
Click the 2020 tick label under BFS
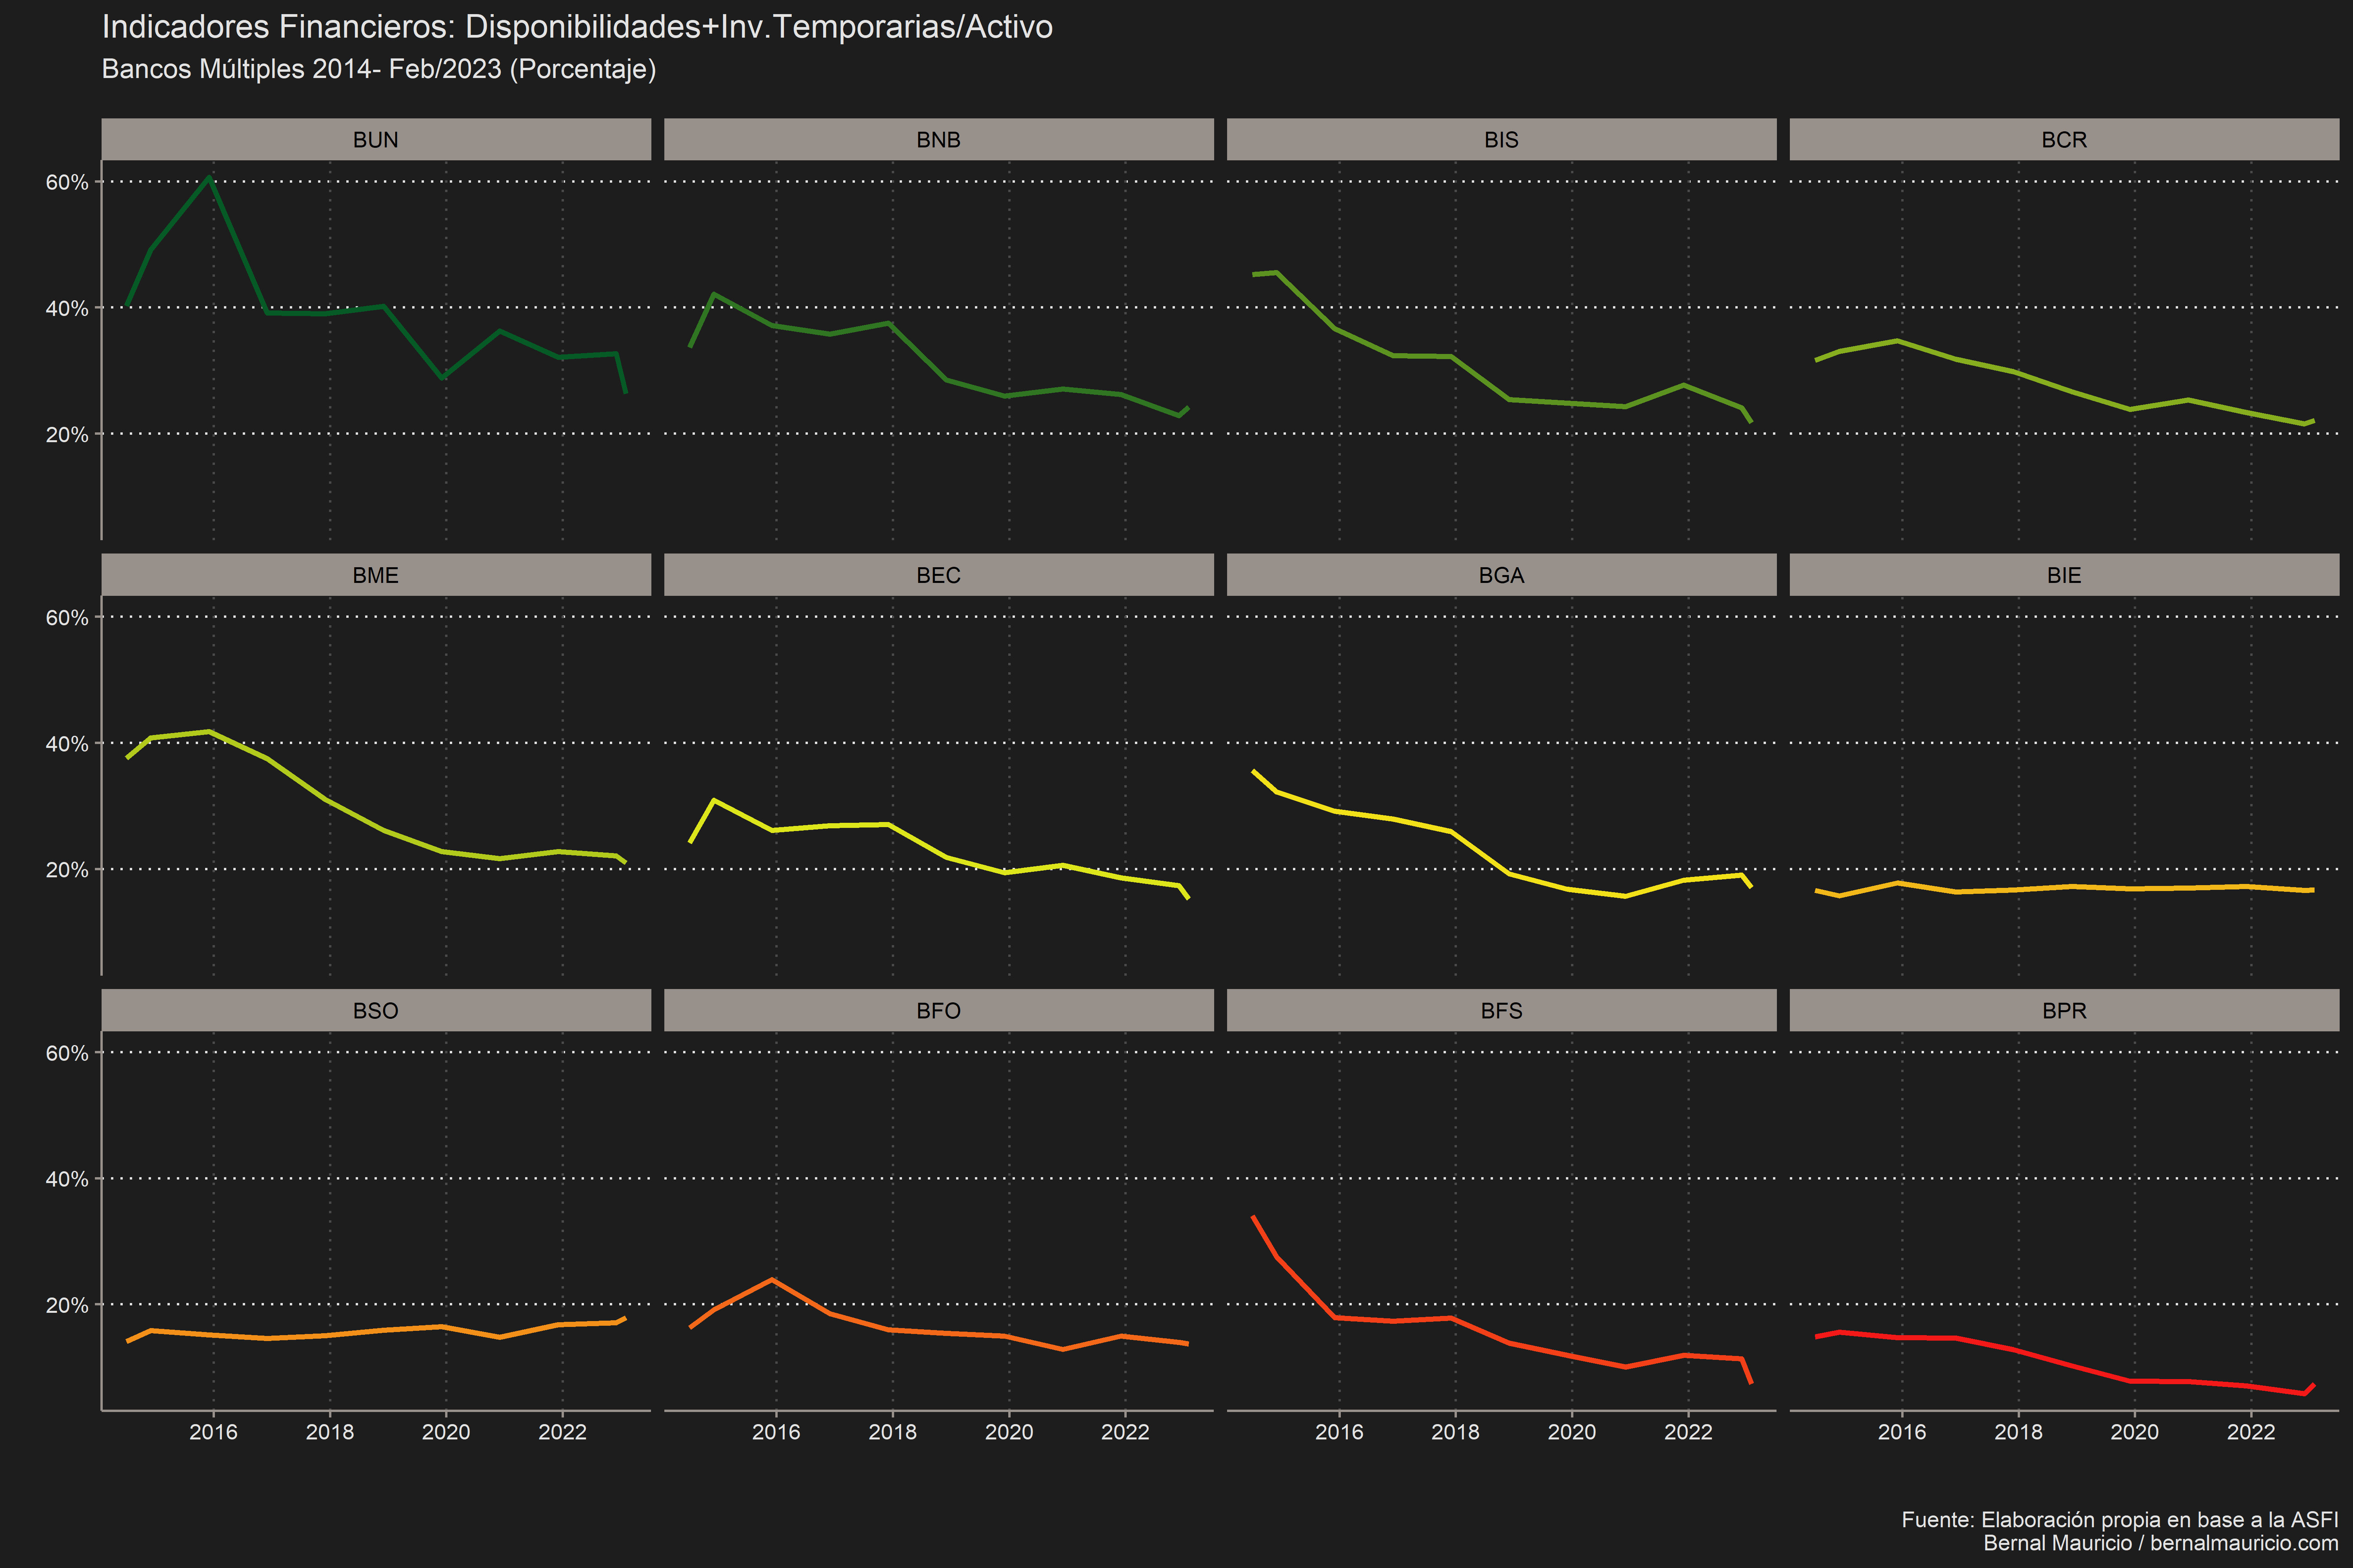1572,1432
